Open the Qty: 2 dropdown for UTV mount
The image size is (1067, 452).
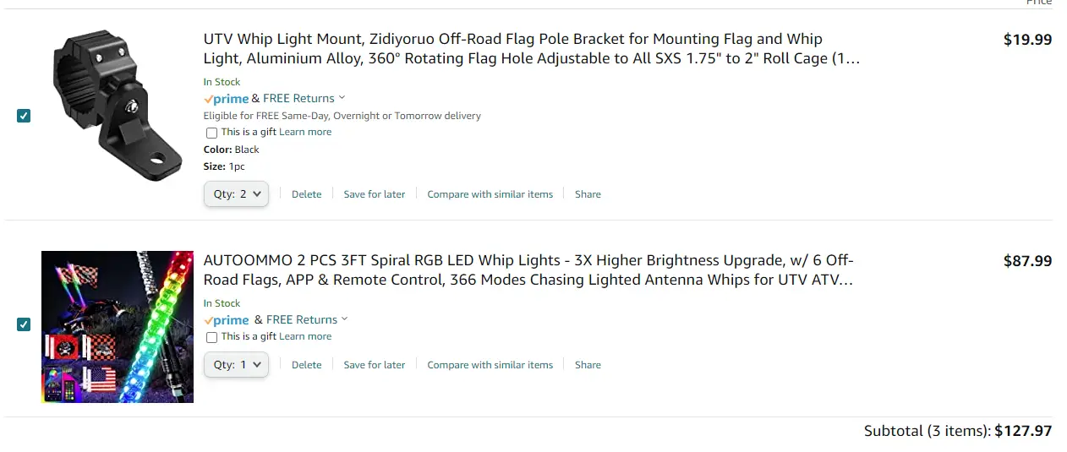point(236,193)
